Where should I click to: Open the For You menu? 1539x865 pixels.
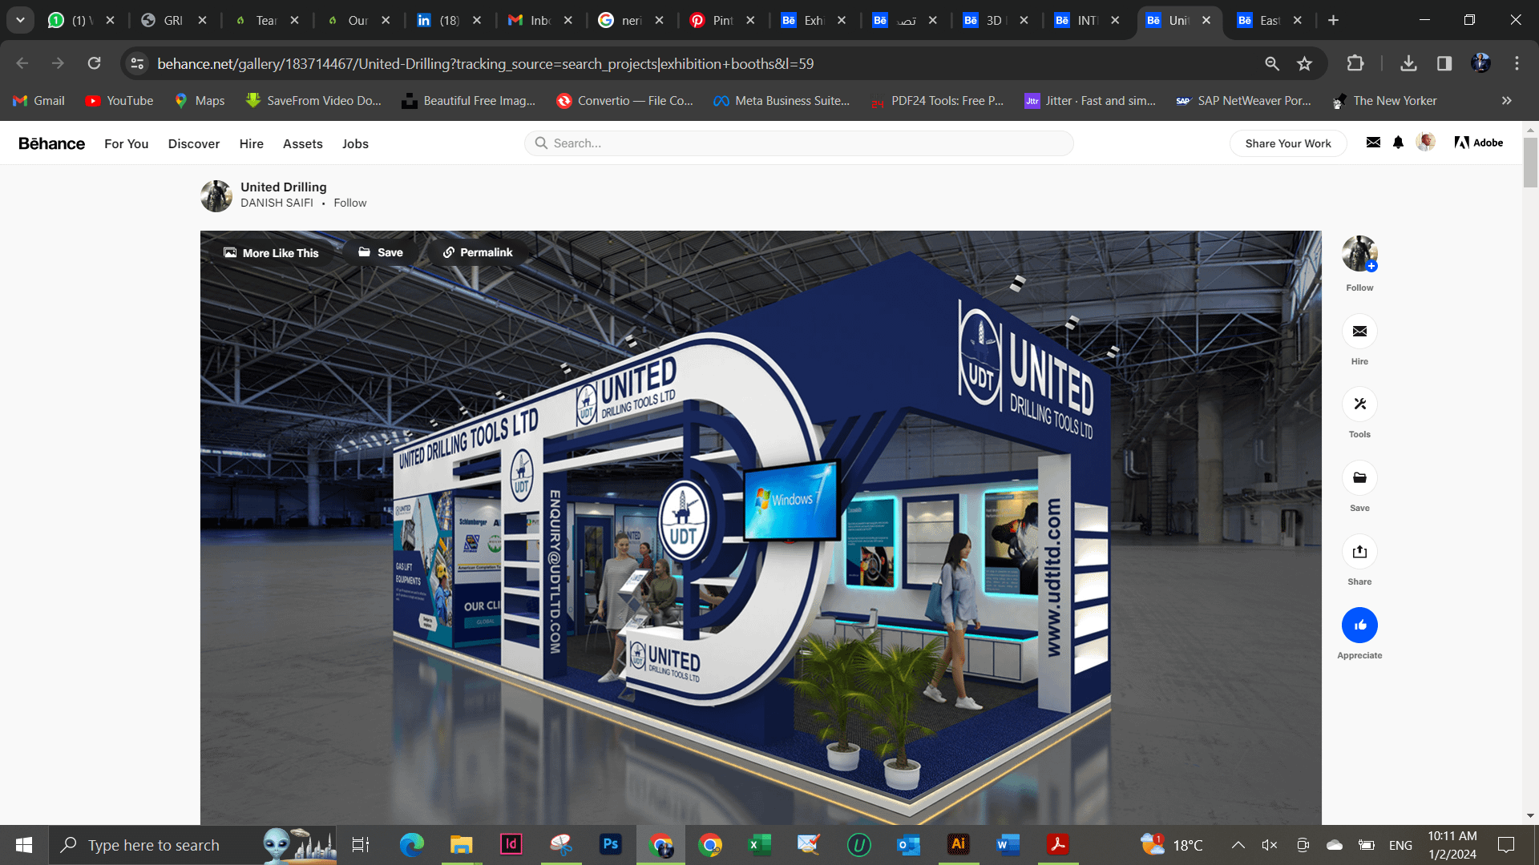[x=126, y=143]
